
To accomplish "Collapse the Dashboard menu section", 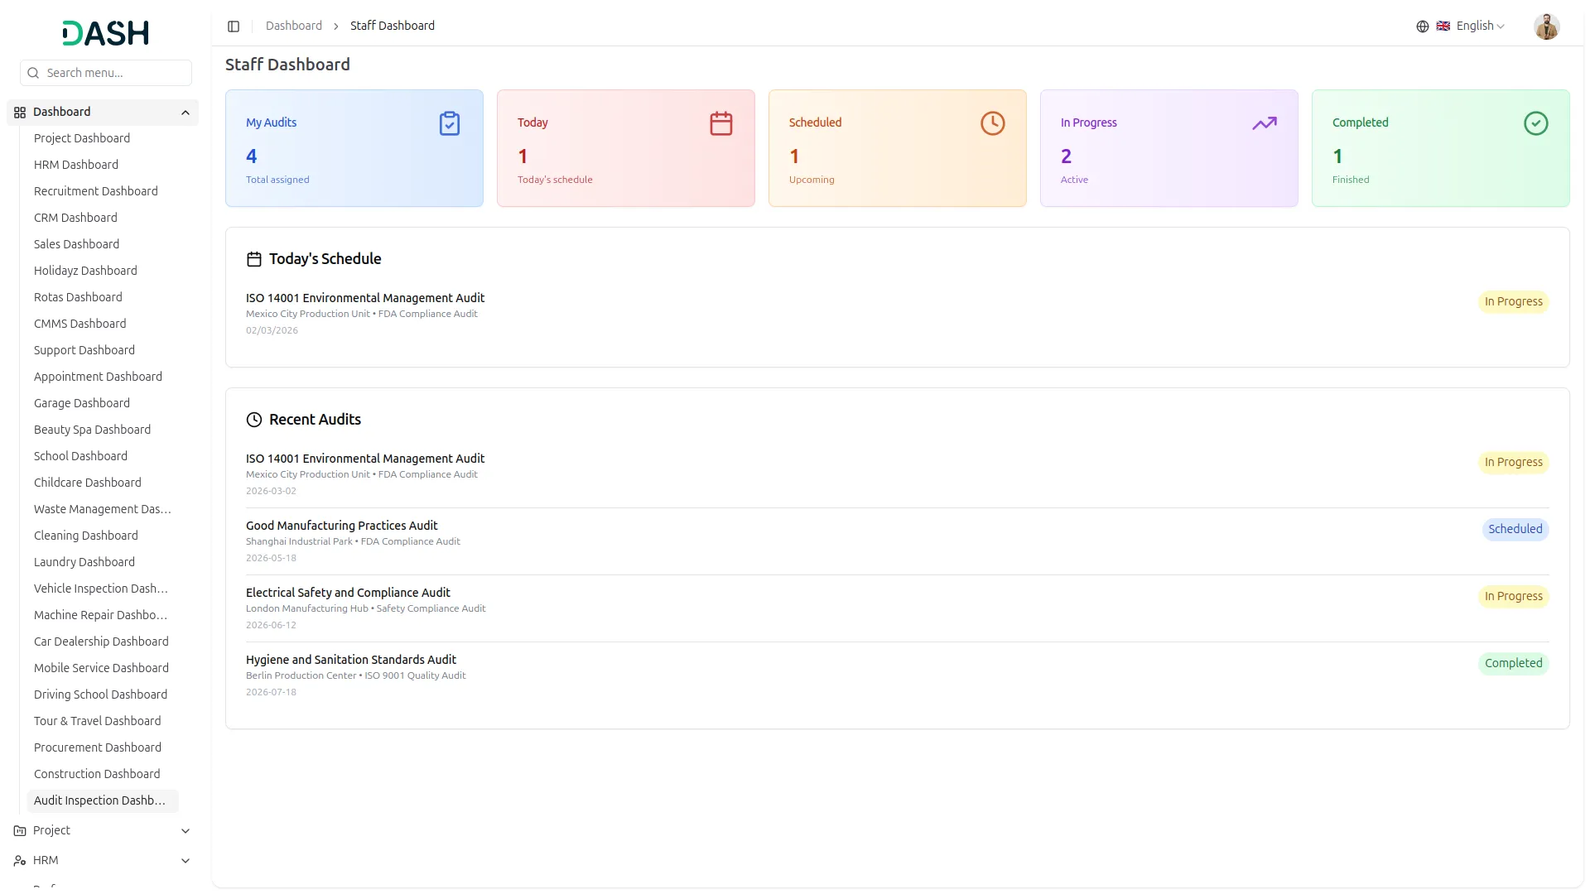I will tap(185, 113).
